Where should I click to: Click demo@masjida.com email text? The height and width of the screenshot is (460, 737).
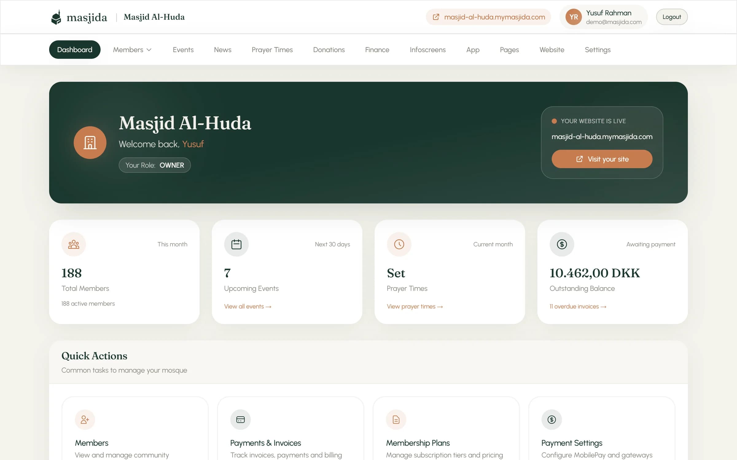pyautogui.click(x=614, y=22)
